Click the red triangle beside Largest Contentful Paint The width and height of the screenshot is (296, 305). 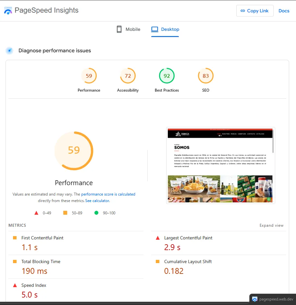(158, 238)
